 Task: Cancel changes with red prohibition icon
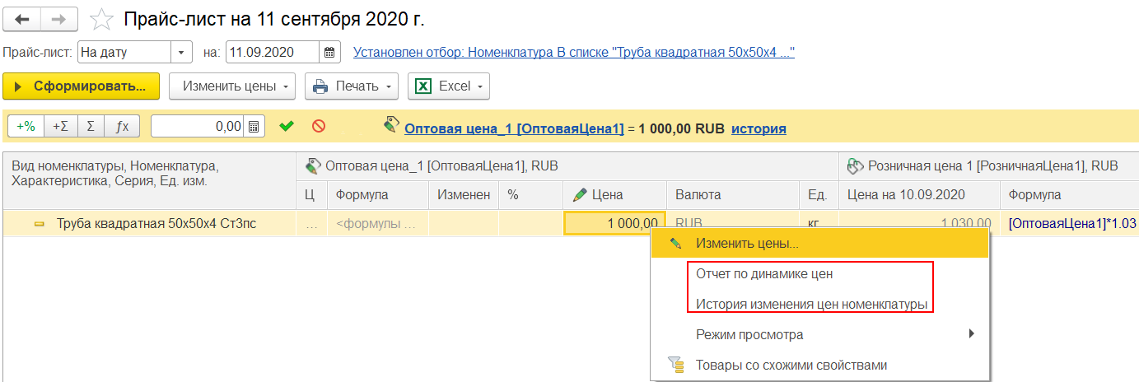[x=318, y=126]
